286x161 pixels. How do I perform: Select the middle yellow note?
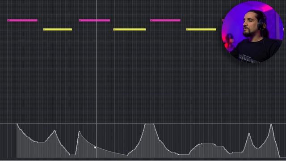click(x=130, y=30)
